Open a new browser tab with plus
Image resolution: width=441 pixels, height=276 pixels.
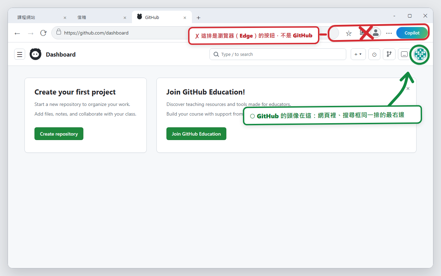click(198, 18)
